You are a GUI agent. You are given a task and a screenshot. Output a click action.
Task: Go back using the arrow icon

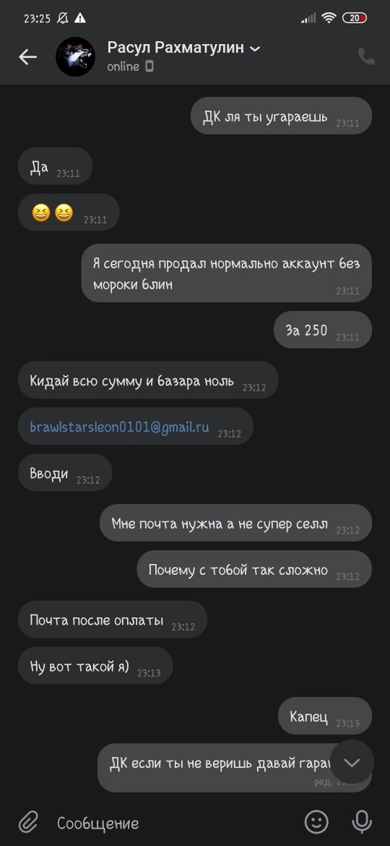point(27,56)
